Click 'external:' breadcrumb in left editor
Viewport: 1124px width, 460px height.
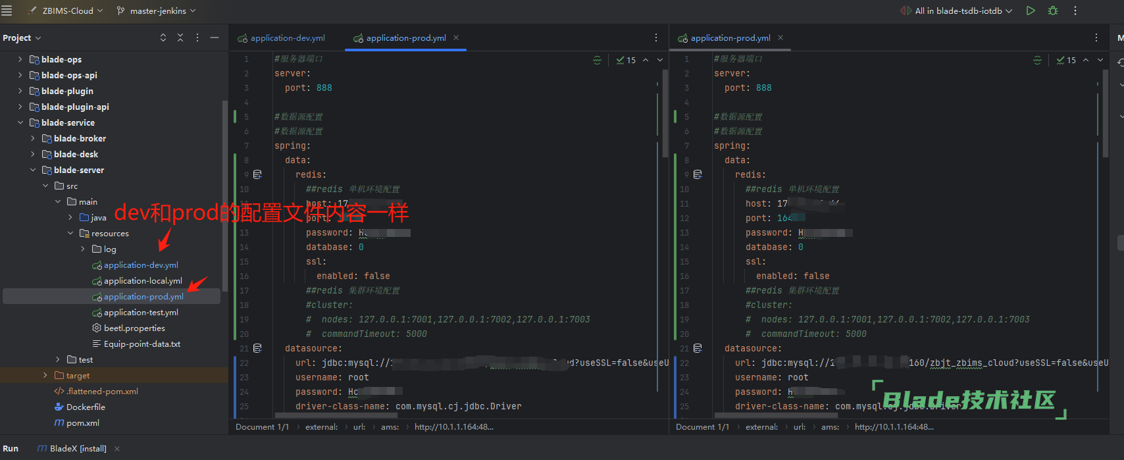321,427
